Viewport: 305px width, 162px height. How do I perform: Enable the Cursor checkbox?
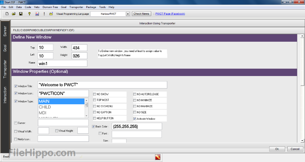point(16,123)
